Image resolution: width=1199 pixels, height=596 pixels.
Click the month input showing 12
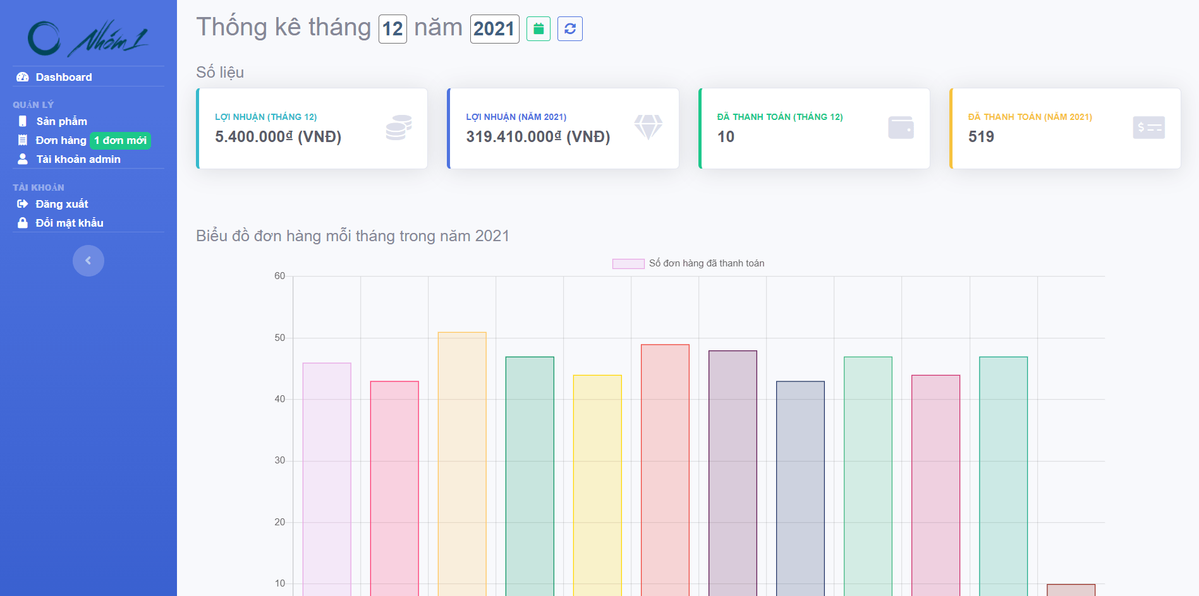tap(393, 28)
